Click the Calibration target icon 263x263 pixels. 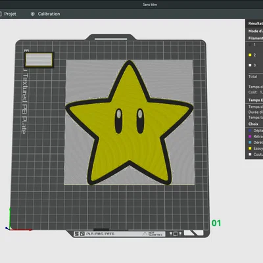[x=33, y=14]
